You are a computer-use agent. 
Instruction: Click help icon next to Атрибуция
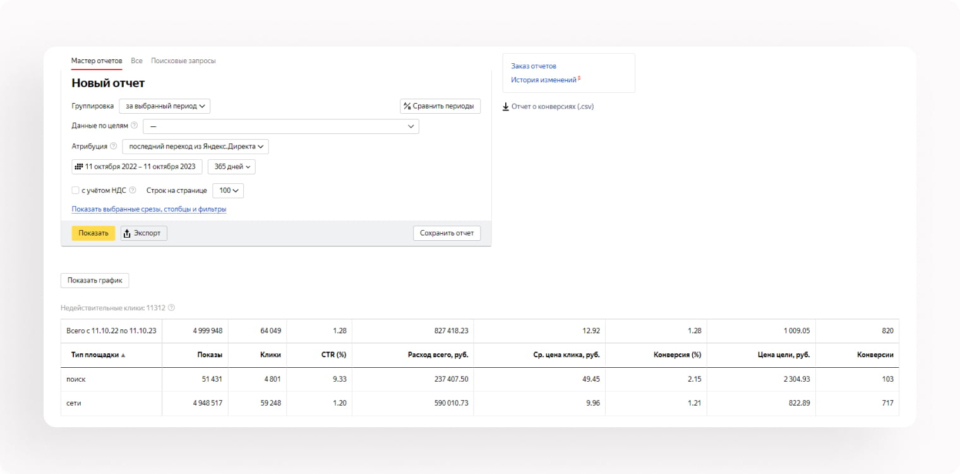pos(114,146)
